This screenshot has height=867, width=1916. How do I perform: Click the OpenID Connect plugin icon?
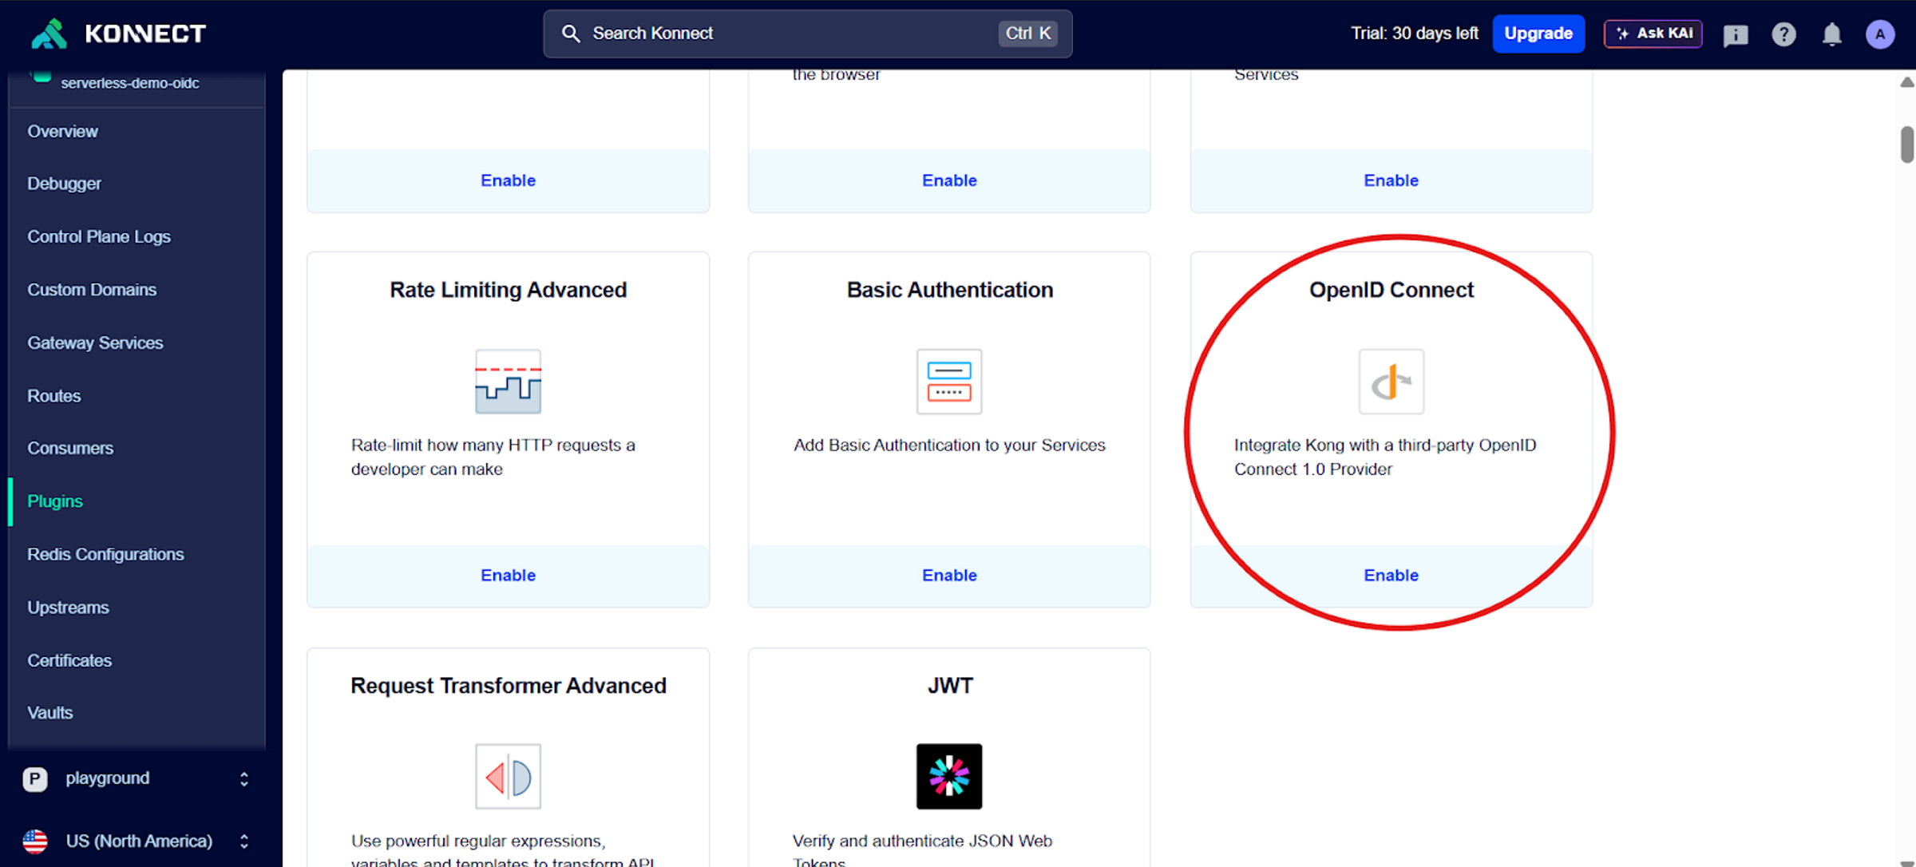pos(1391,382)
